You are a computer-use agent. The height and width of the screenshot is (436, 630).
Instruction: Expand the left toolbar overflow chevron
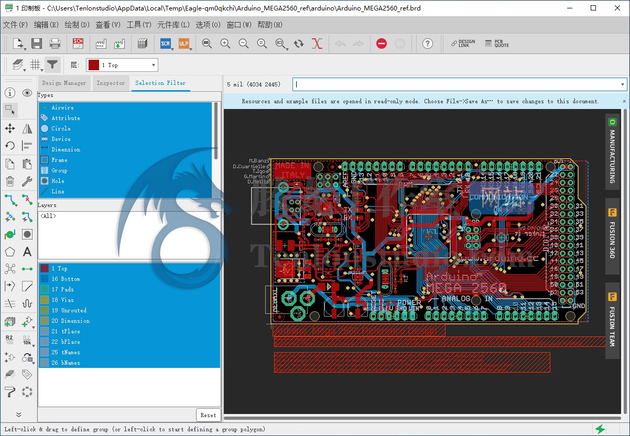19,414
